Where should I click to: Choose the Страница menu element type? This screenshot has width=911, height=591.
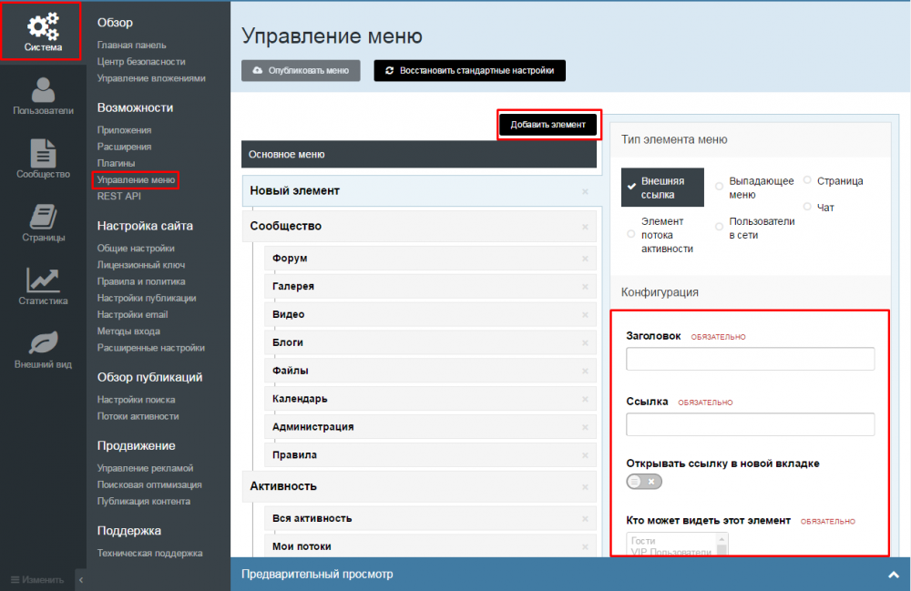[807, 181]
